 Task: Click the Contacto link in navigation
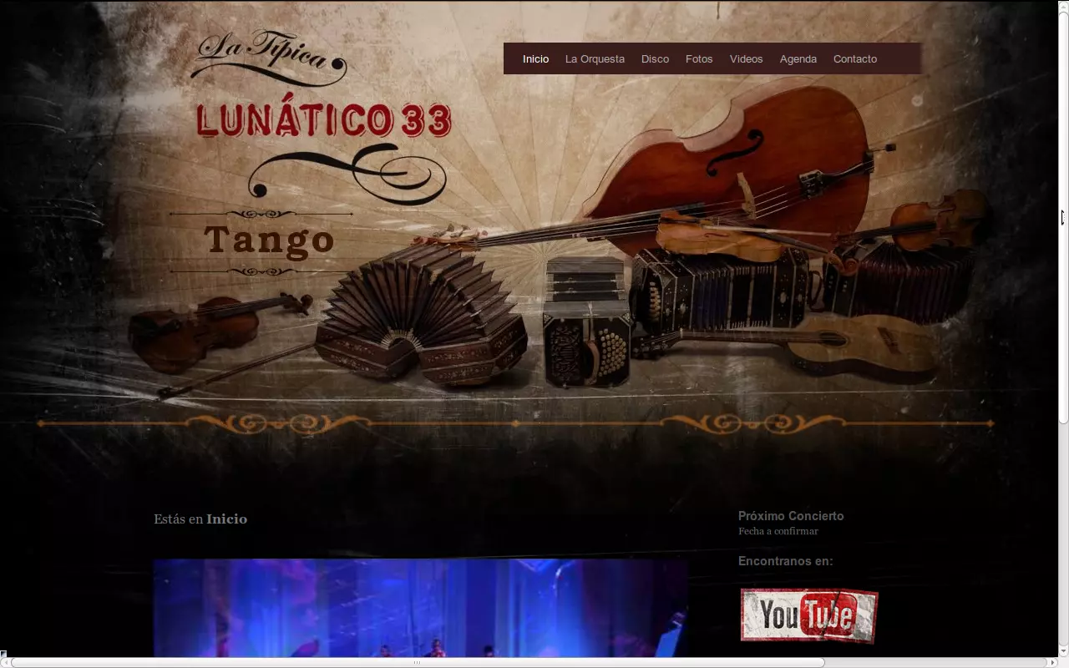(x=854, y=59)
